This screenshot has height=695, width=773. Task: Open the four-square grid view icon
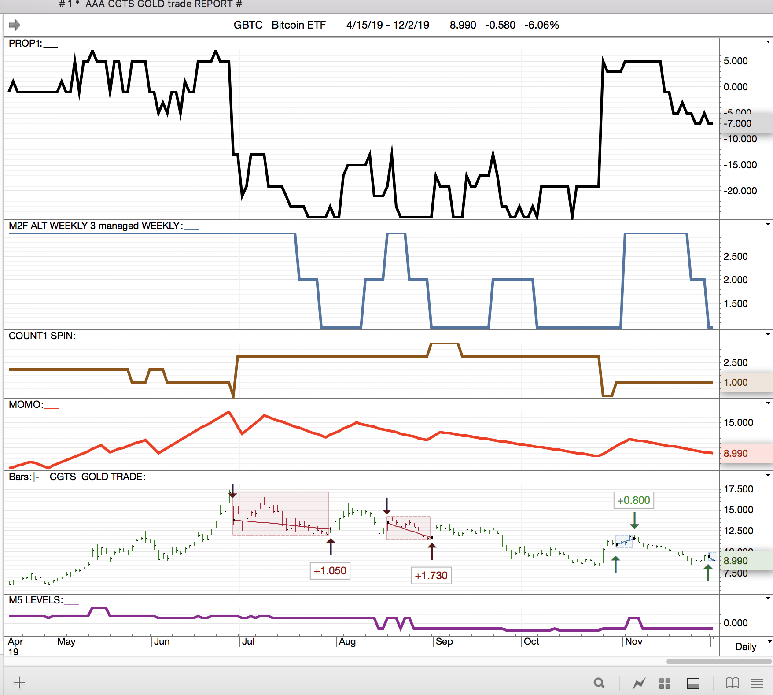click(x=665, y=684)
